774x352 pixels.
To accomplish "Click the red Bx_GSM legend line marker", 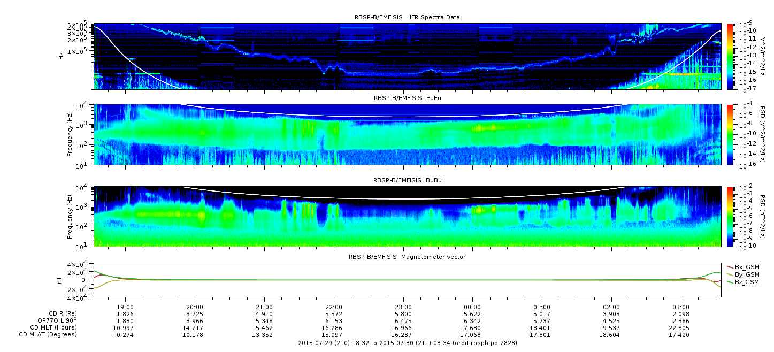I will 730,266.
